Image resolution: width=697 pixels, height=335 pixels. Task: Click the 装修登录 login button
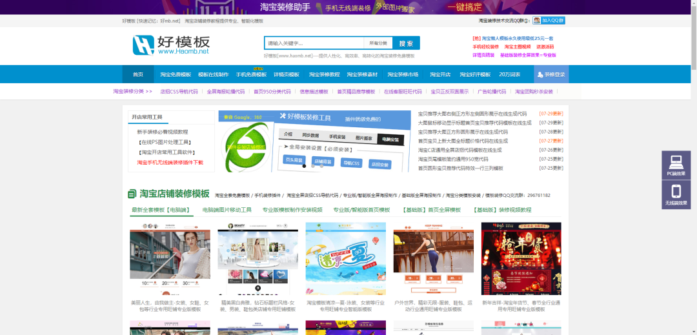551,74
